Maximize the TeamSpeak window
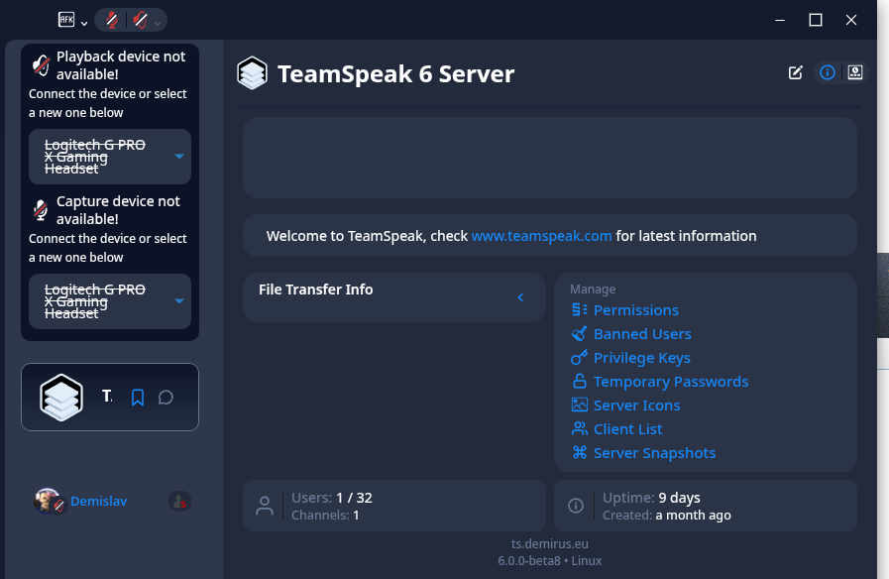The height and width of the screenshot is (579, 889). point(816,21)
